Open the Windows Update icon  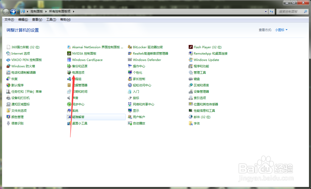tap(191, 60)
